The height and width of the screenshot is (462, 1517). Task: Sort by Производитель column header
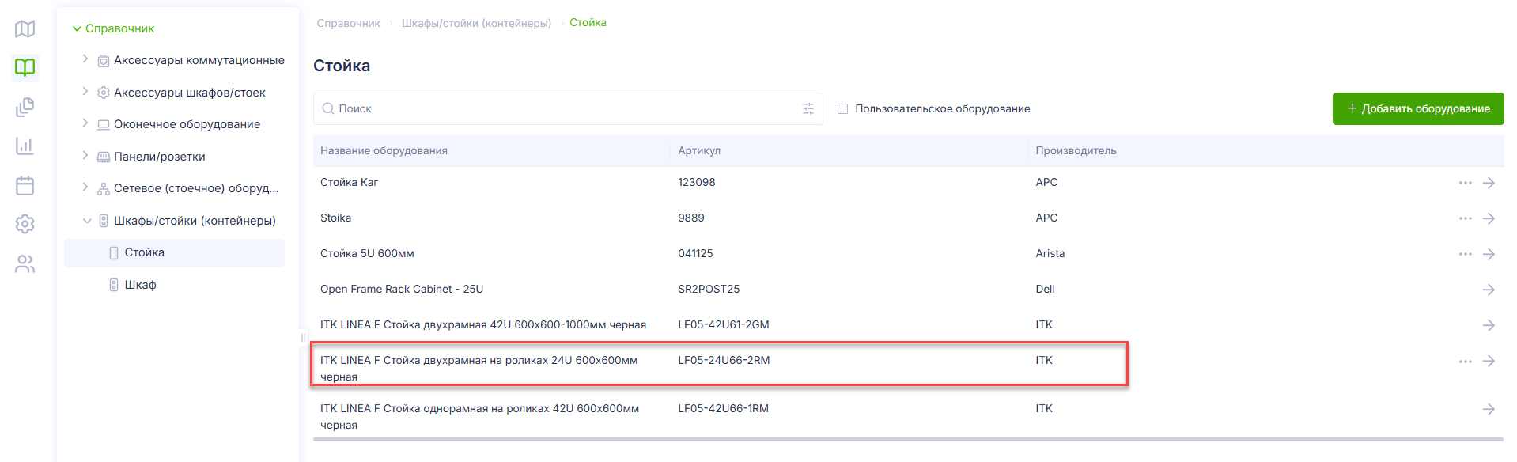pyautogui.click(x=1076, y=150)
